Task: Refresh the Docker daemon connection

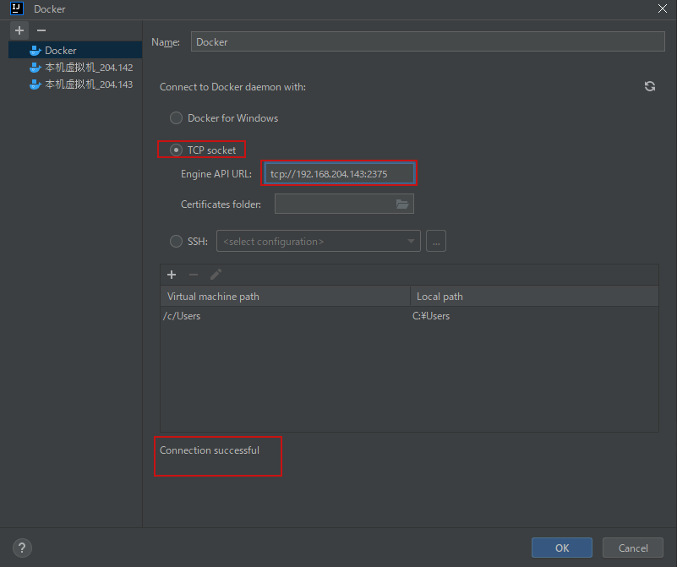Action: pyautogui.click(x=650, y=86)
